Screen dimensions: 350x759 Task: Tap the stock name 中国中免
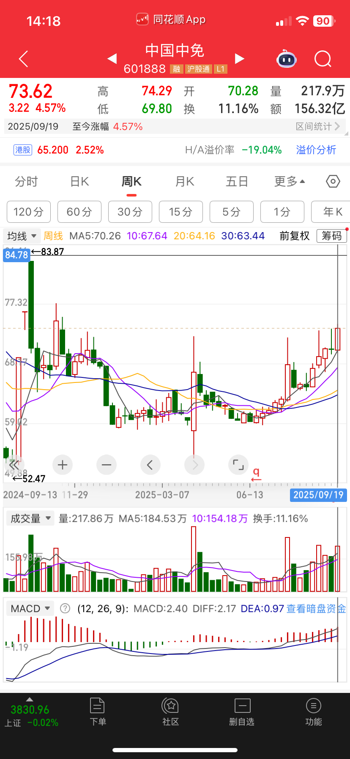coord(175,51)
